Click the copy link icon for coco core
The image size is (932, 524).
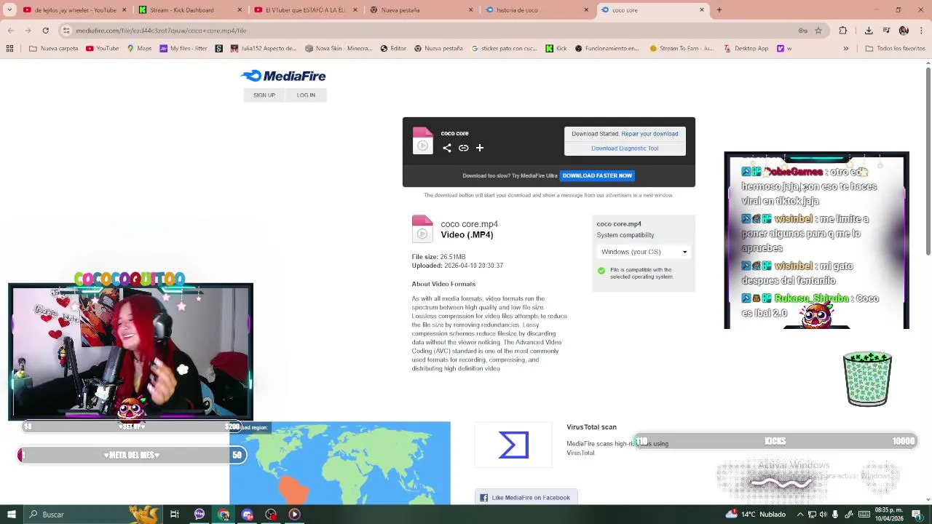[x=463, y=148]
